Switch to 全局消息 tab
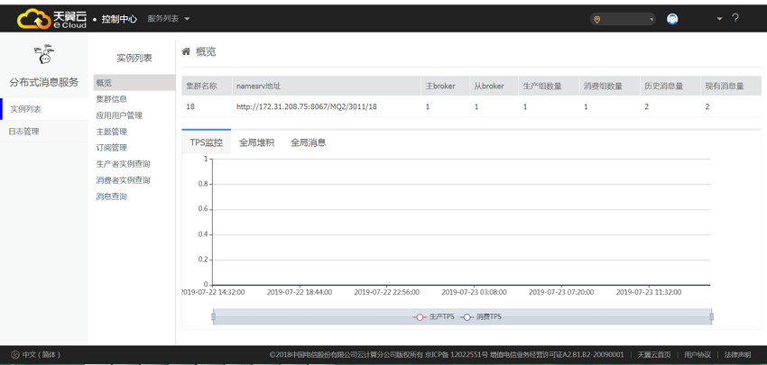The image size is (767, 365). click(309, 142)
